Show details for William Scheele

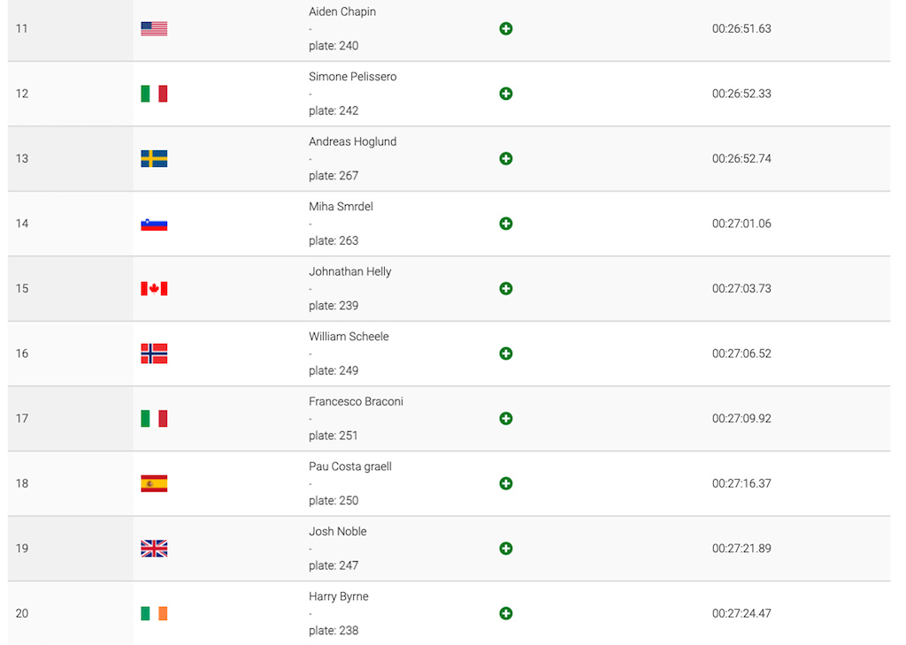[505, 353]
